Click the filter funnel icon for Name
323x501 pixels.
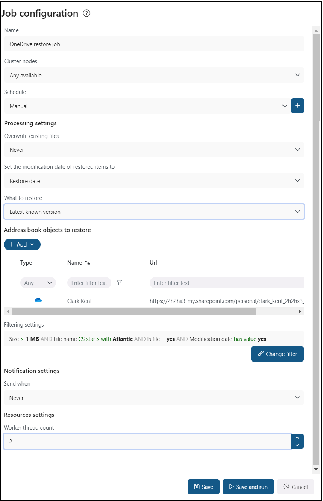tap(119, 283)
